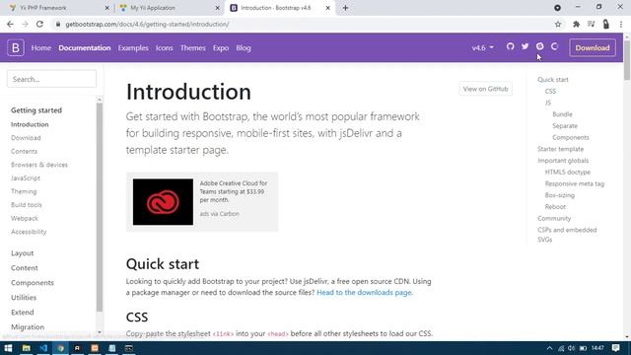This screenshot has width=631, height=355.
Task: Close the Introduction Bootstrap tab
Action: 327,8
